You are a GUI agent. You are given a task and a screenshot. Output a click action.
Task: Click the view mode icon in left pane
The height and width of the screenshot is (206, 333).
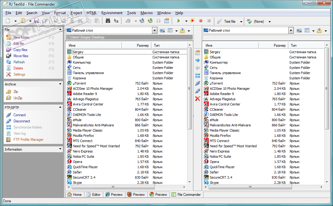coord(170,30)
